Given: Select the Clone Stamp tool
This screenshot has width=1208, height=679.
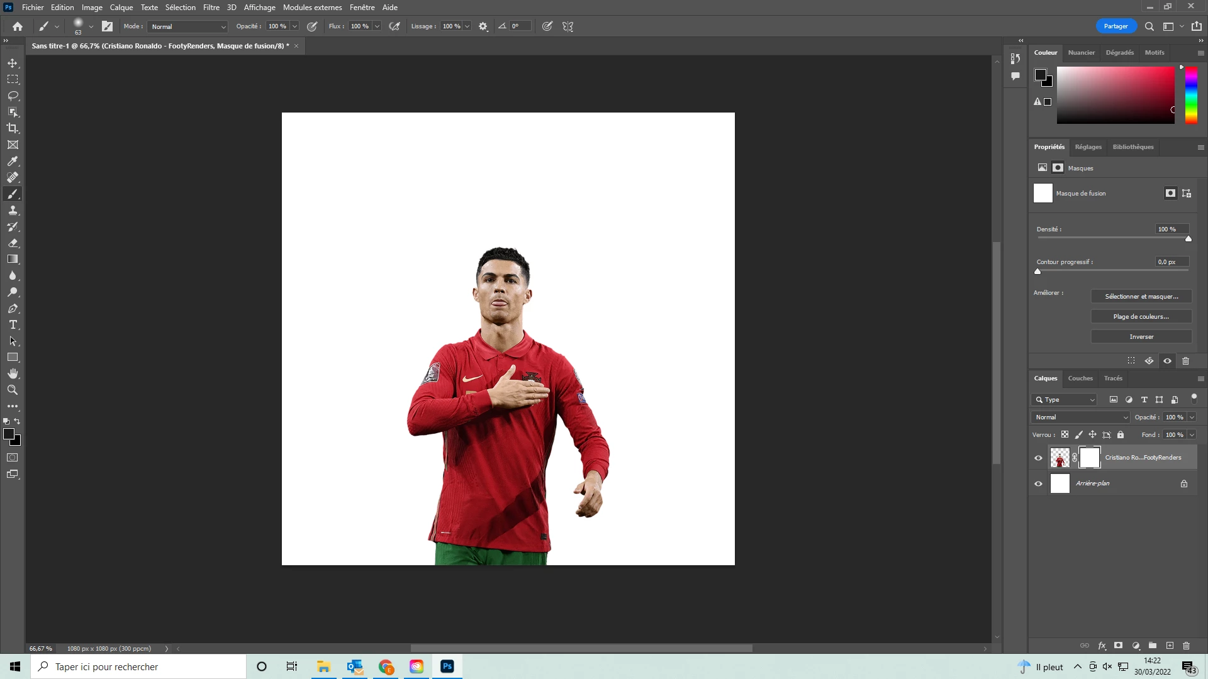Looking at the screenshot, I should click(13, 210).
